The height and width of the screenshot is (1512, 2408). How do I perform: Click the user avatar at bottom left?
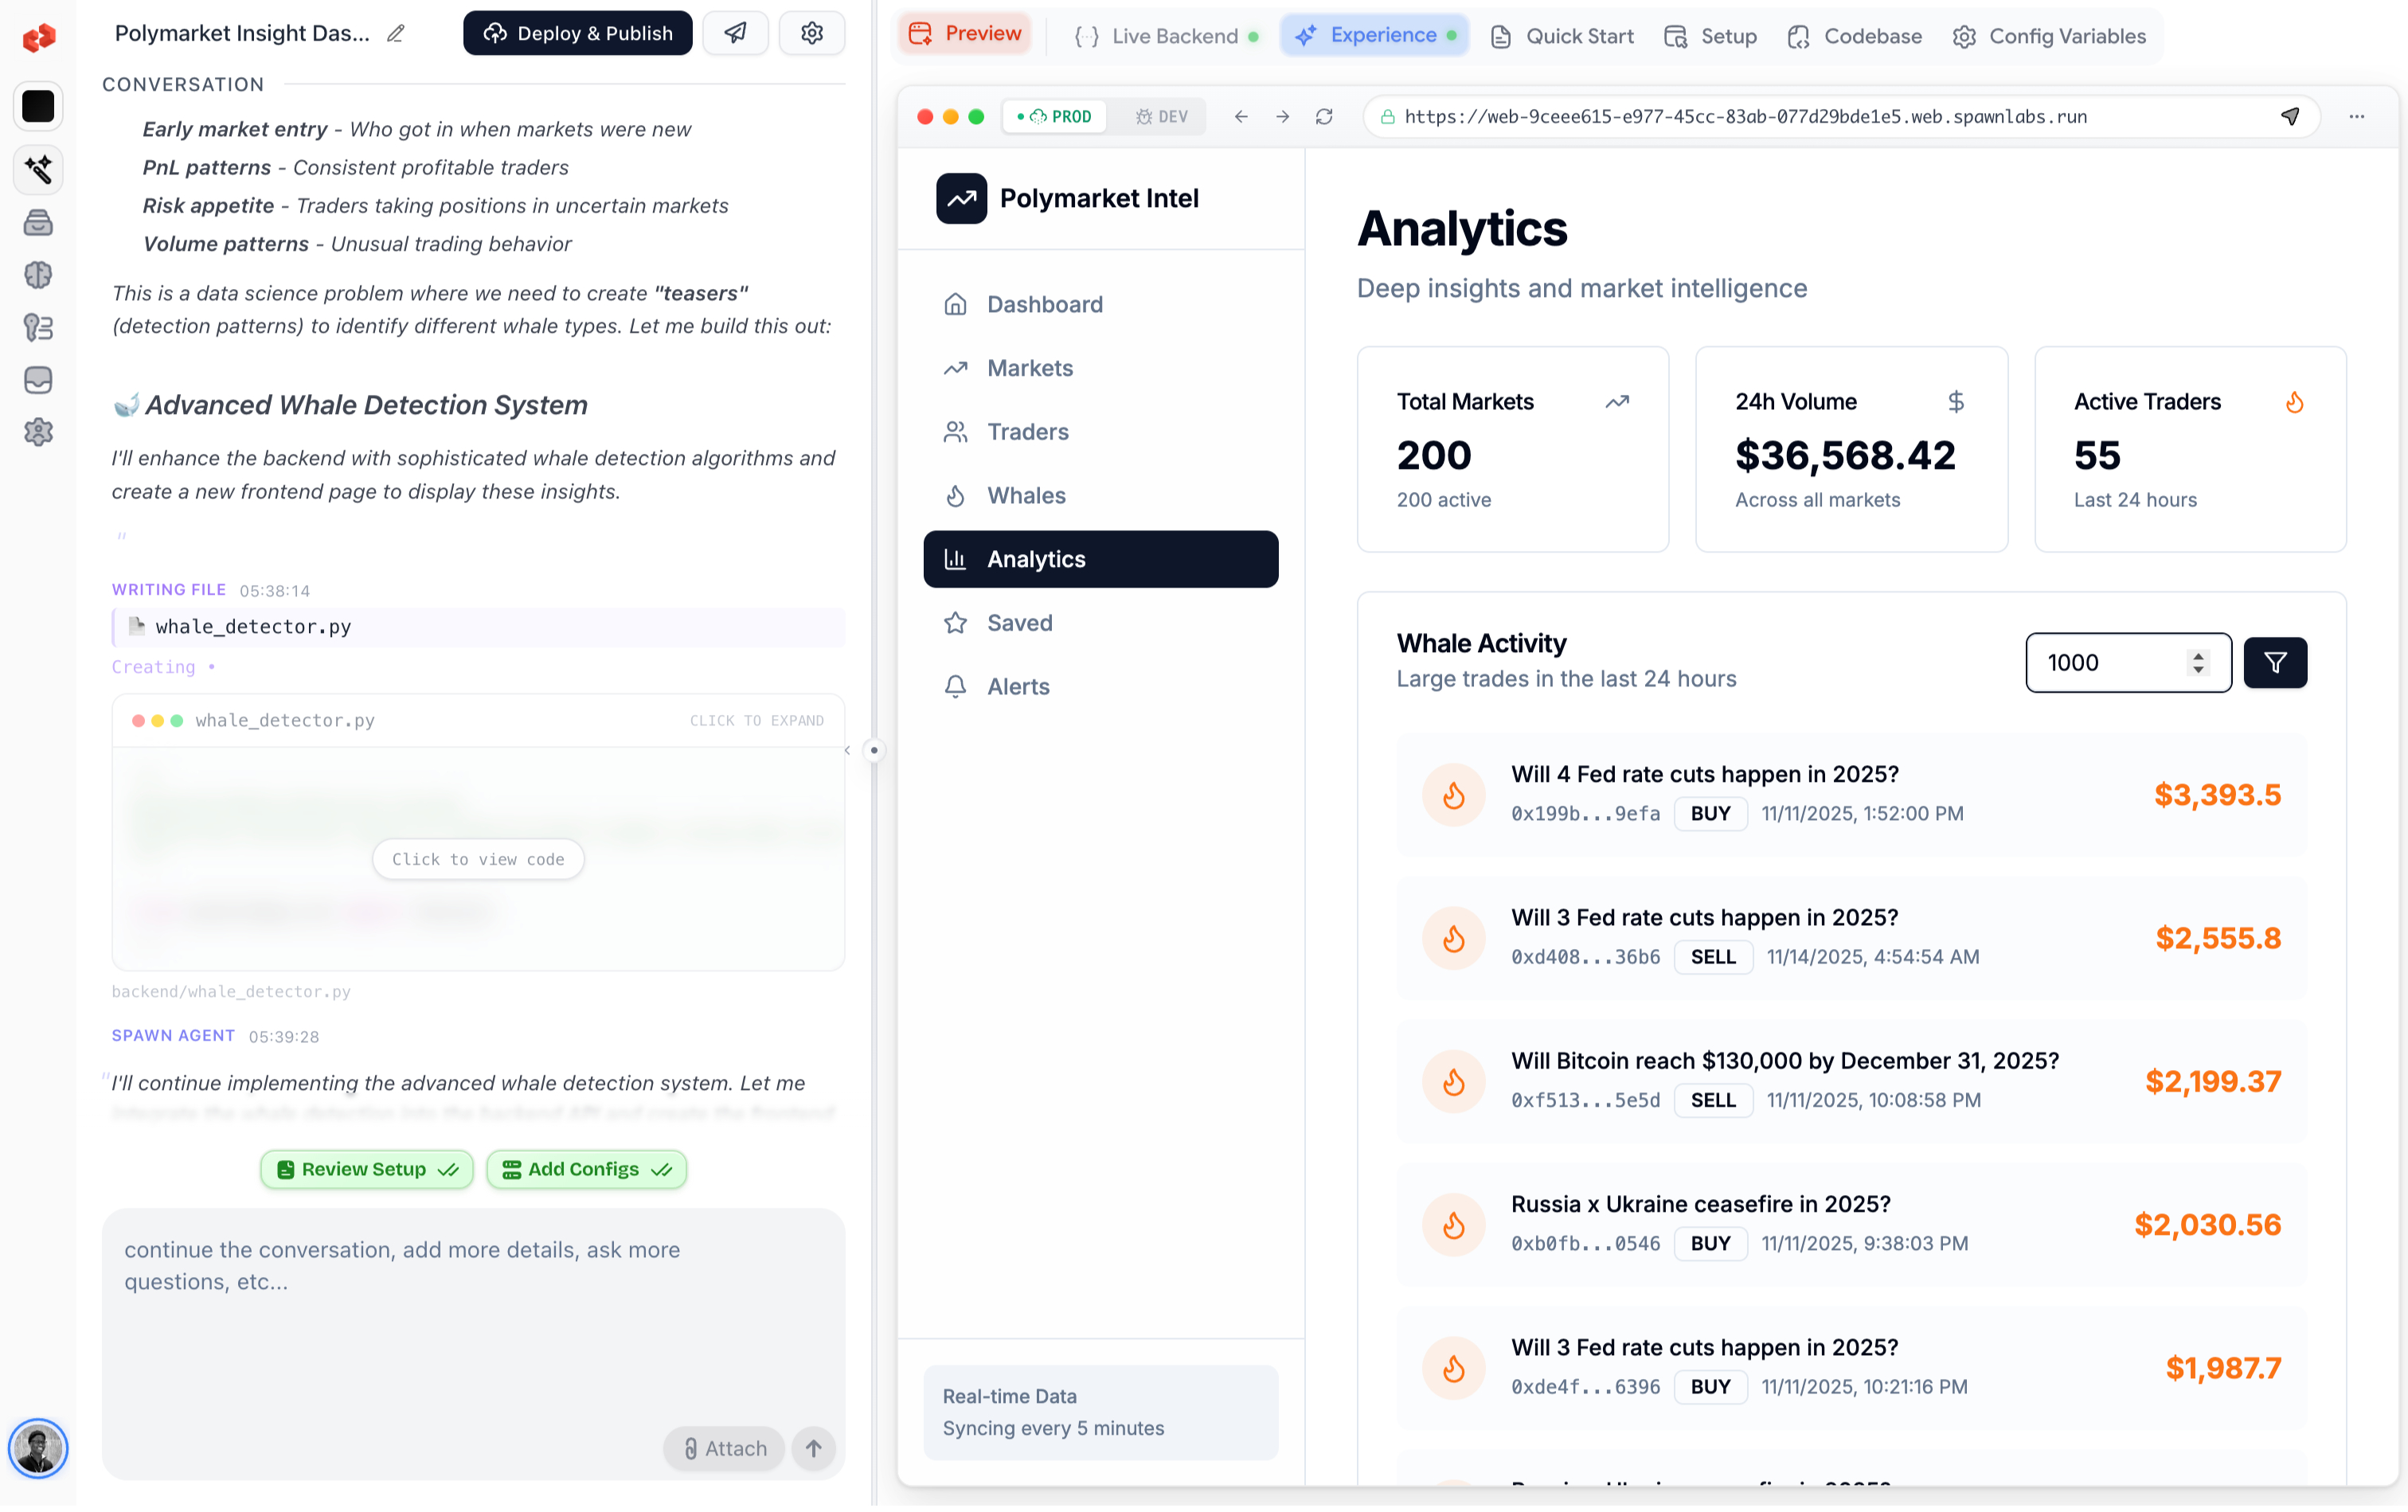[x=38, y=1448]
